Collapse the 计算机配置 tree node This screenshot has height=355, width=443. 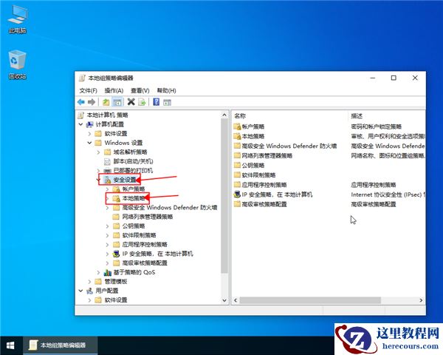click(80, 124)
